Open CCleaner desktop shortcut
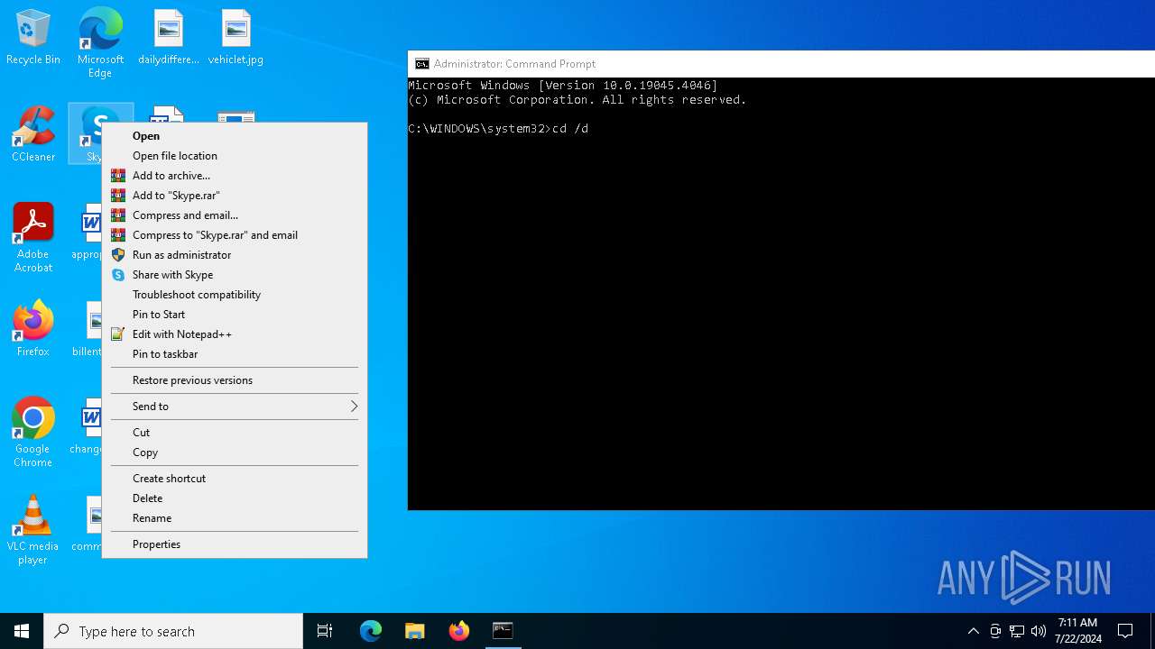 coord(33,134)
